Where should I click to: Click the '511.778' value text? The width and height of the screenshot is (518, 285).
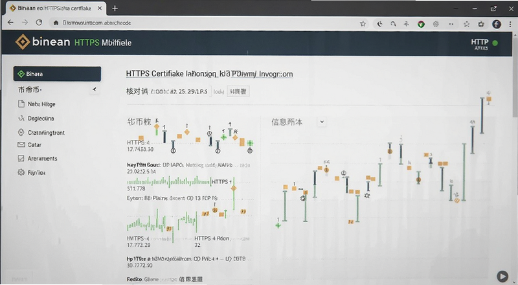(136, 188)
